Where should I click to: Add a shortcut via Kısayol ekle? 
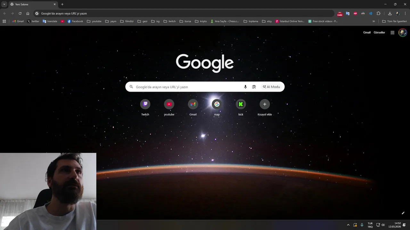pyautogui.click(x=265, y=107)
